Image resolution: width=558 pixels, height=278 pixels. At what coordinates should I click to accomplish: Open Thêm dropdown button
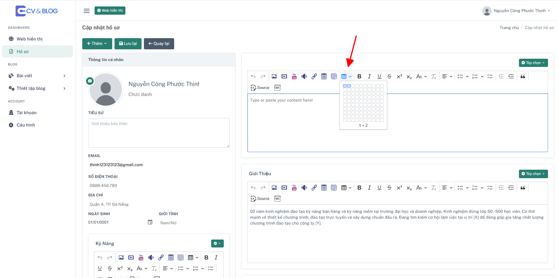97,43
